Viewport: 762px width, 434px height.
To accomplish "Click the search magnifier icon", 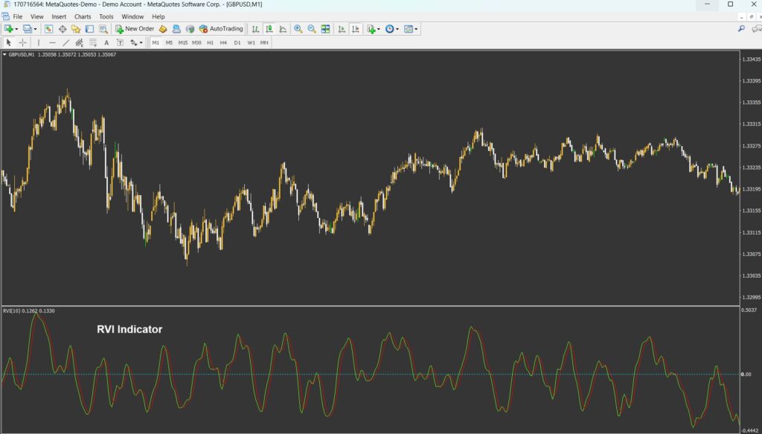I will point(741,29).
